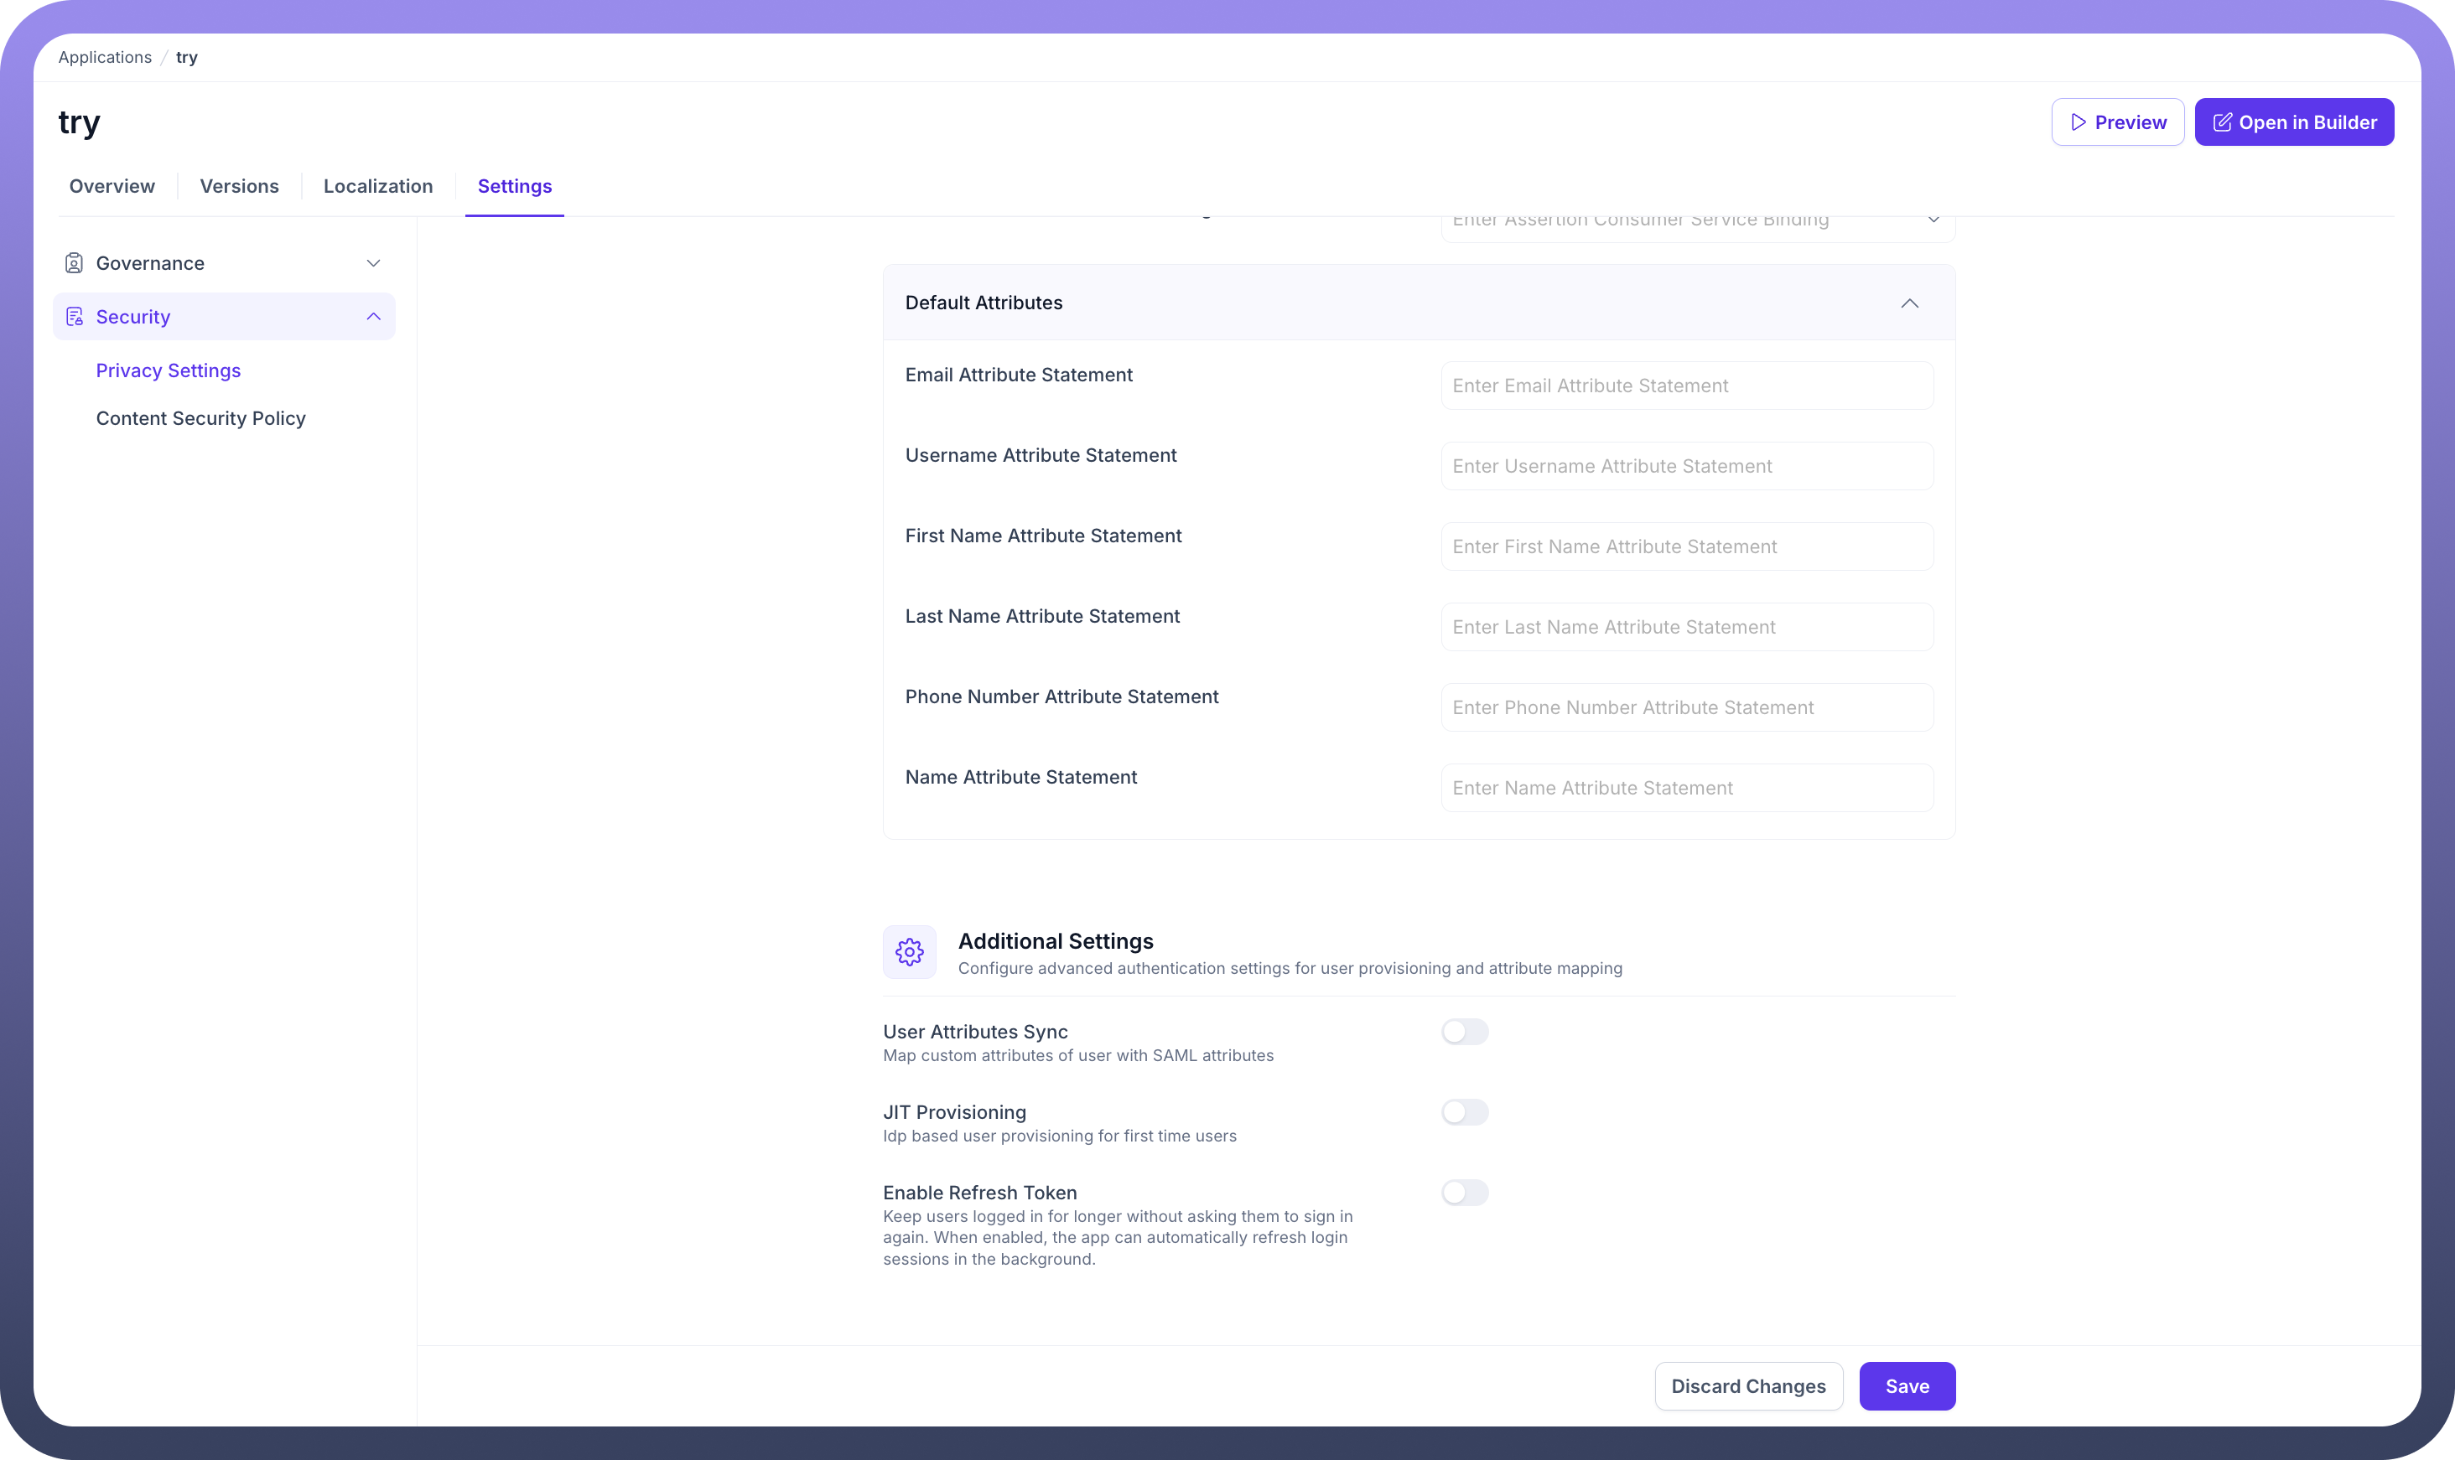Click the Security document-lock icon
This screenshot has width=2455, height=1460.
[74, 317]
